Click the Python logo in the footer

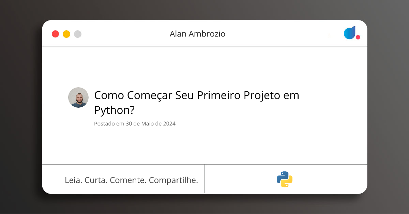click(285, 179)
